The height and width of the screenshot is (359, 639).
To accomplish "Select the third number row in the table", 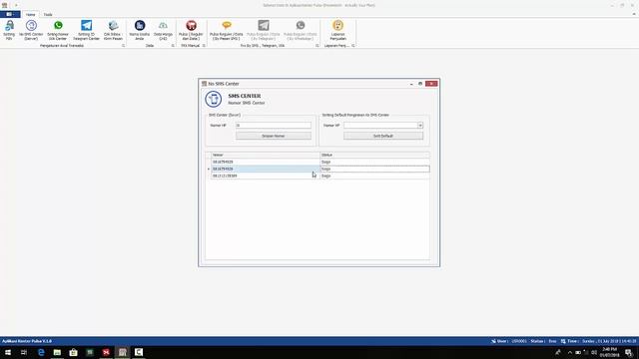I will 266,176.
